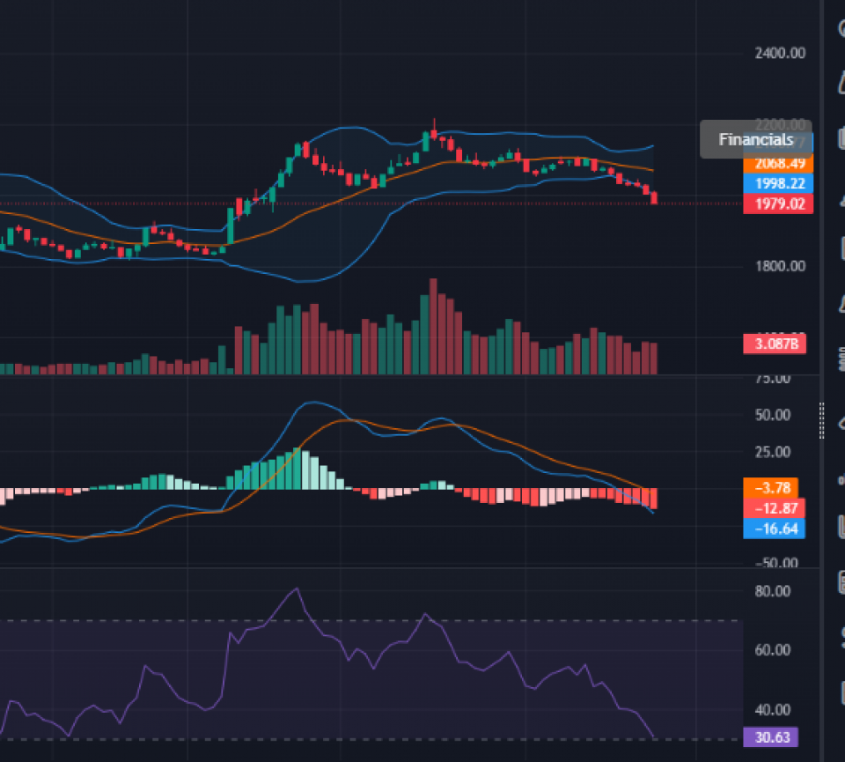Click the Financials tooltip label
The height and width of the screenshot is (762, 845).
point(755,140)
